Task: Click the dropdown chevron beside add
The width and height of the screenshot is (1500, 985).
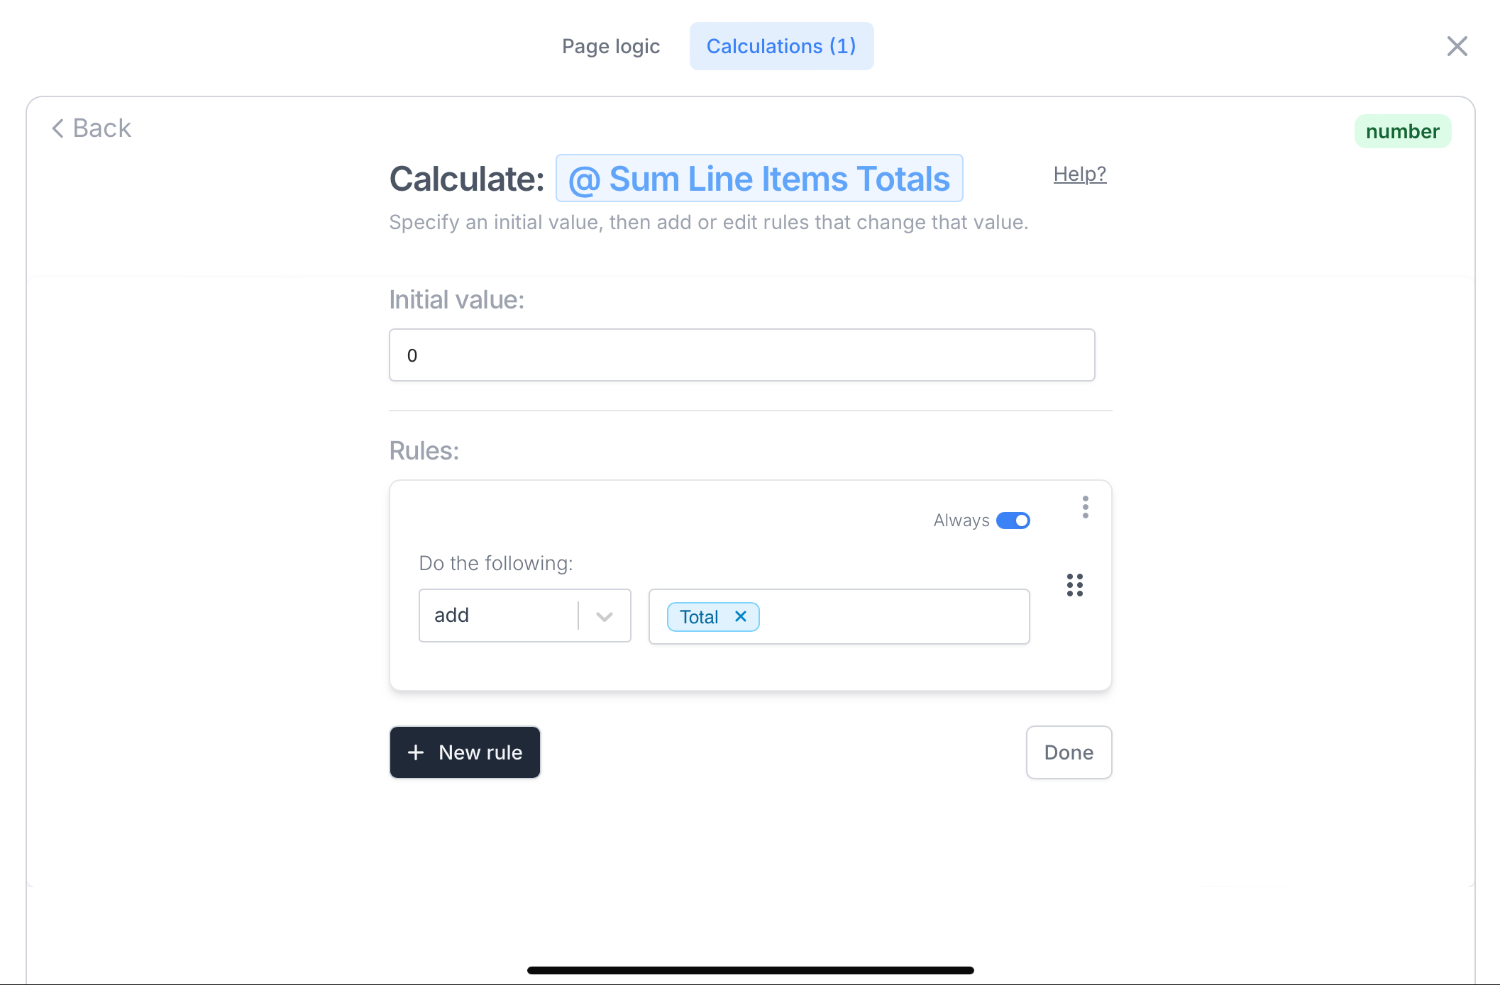Action: pyautogui.click(x=605, y=616)
